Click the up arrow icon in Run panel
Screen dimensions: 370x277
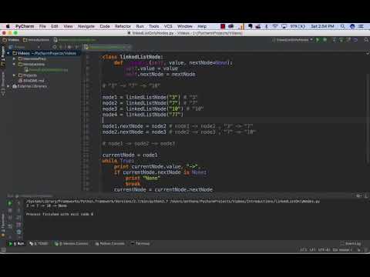click(18, 203)
